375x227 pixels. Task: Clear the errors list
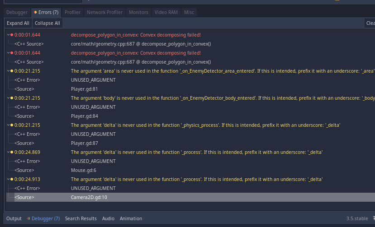tap(370, 23)
